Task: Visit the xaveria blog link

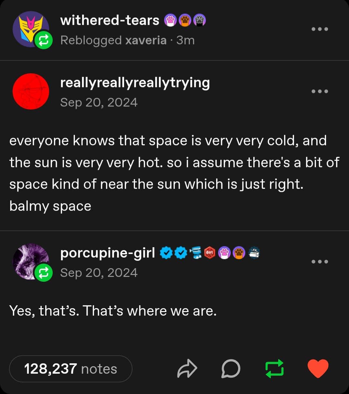Action: coord(145,40)
